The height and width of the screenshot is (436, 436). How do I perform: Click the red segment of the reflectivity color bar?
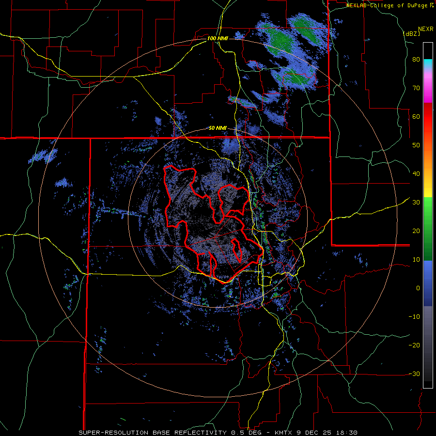pyautogui.click(x=428, y=117)
